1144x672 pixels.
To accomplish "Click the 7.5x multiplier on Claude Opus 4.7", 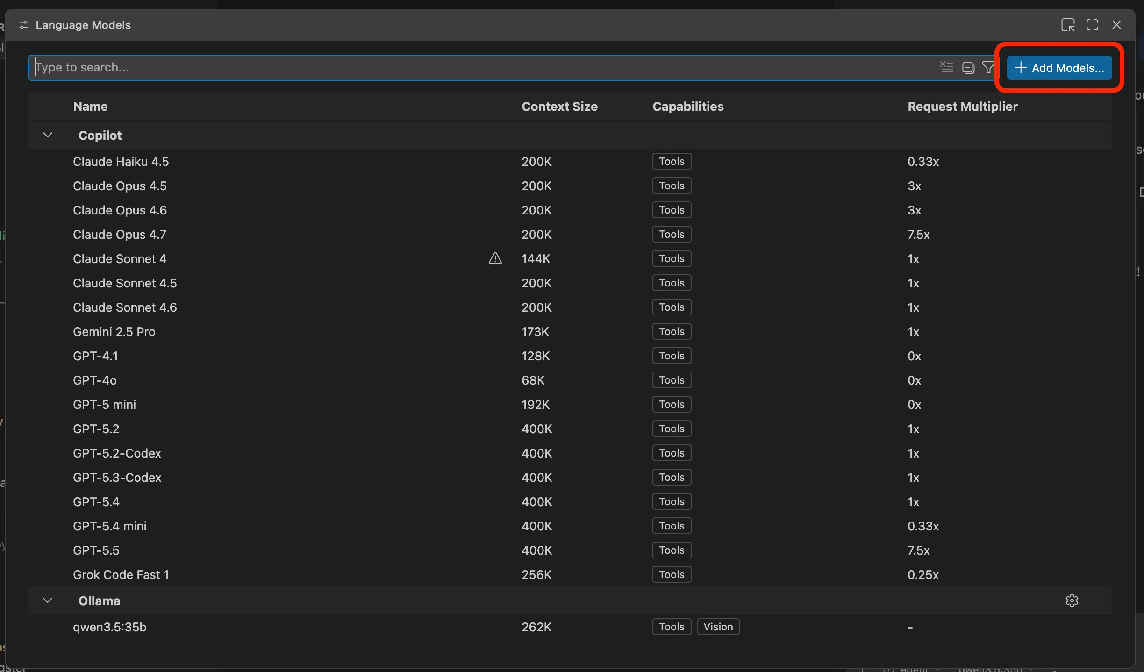I will [x=918, y=235].
